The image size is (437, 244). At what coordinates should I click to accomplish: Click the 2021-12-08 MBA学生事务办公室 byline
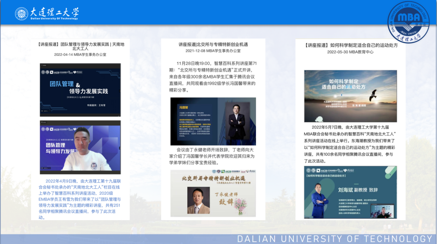pos(213,51)
